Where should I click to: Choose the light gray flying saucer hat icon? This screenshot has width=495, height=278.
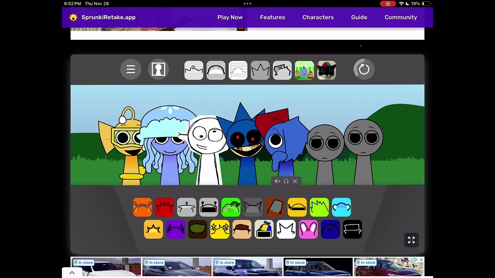[187, 207]
